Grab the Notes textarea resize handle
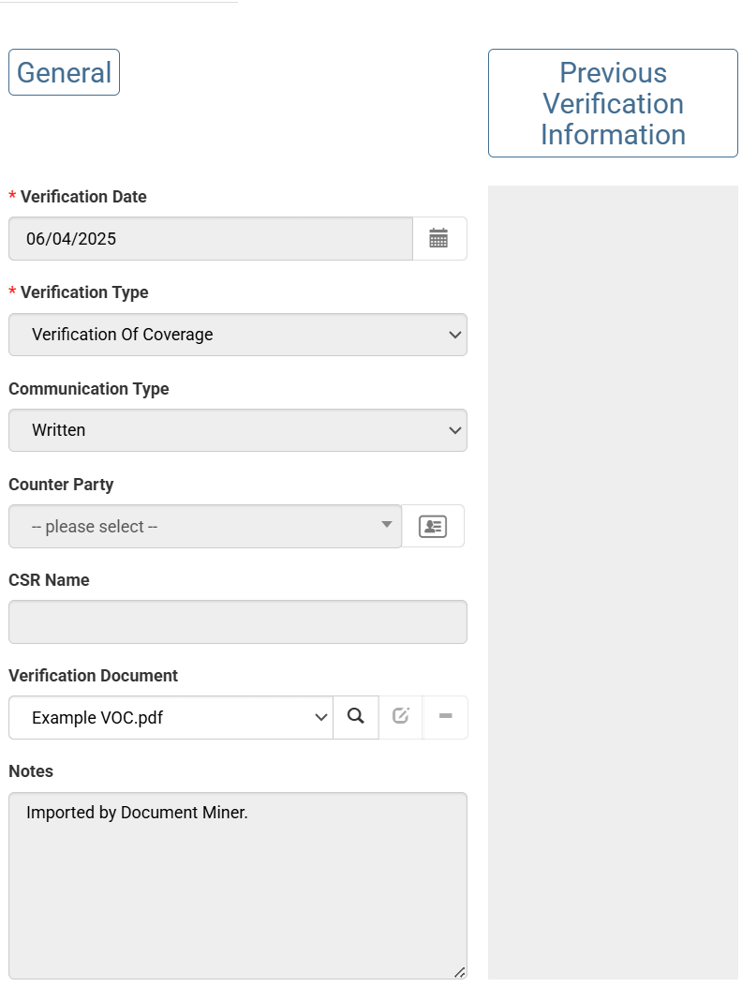 (459, 972)
